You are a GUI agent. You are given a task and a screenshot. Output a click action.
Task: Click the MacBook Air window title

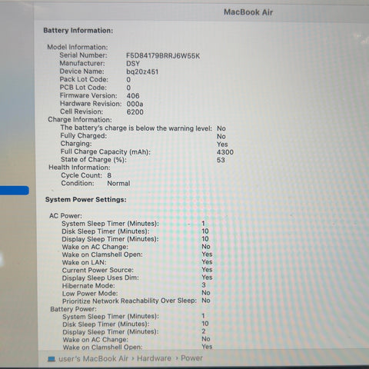click(x=248, y=12)
